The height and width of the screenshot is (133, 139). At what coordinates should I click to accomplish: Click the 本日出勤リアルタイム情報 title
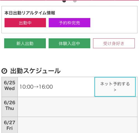[x=30, y=13]
